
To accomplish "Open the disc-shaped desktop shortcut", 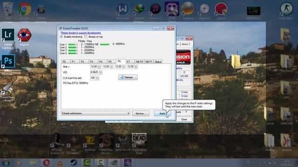I will click(204, 9).
